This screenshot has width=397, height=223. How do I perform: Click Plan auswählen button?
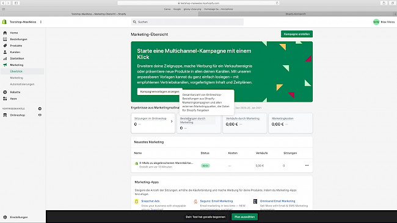244,217
